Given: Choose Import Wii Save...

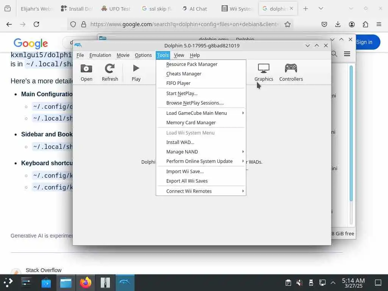Looking at the screenshot, I should click(201, 172).
